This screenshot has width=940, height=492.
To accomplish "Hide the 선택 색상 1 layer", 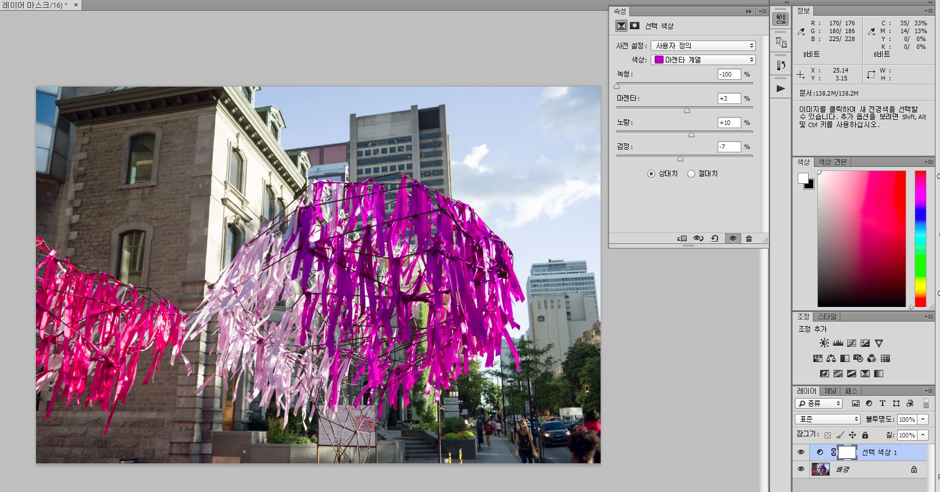I will (801, 452).
